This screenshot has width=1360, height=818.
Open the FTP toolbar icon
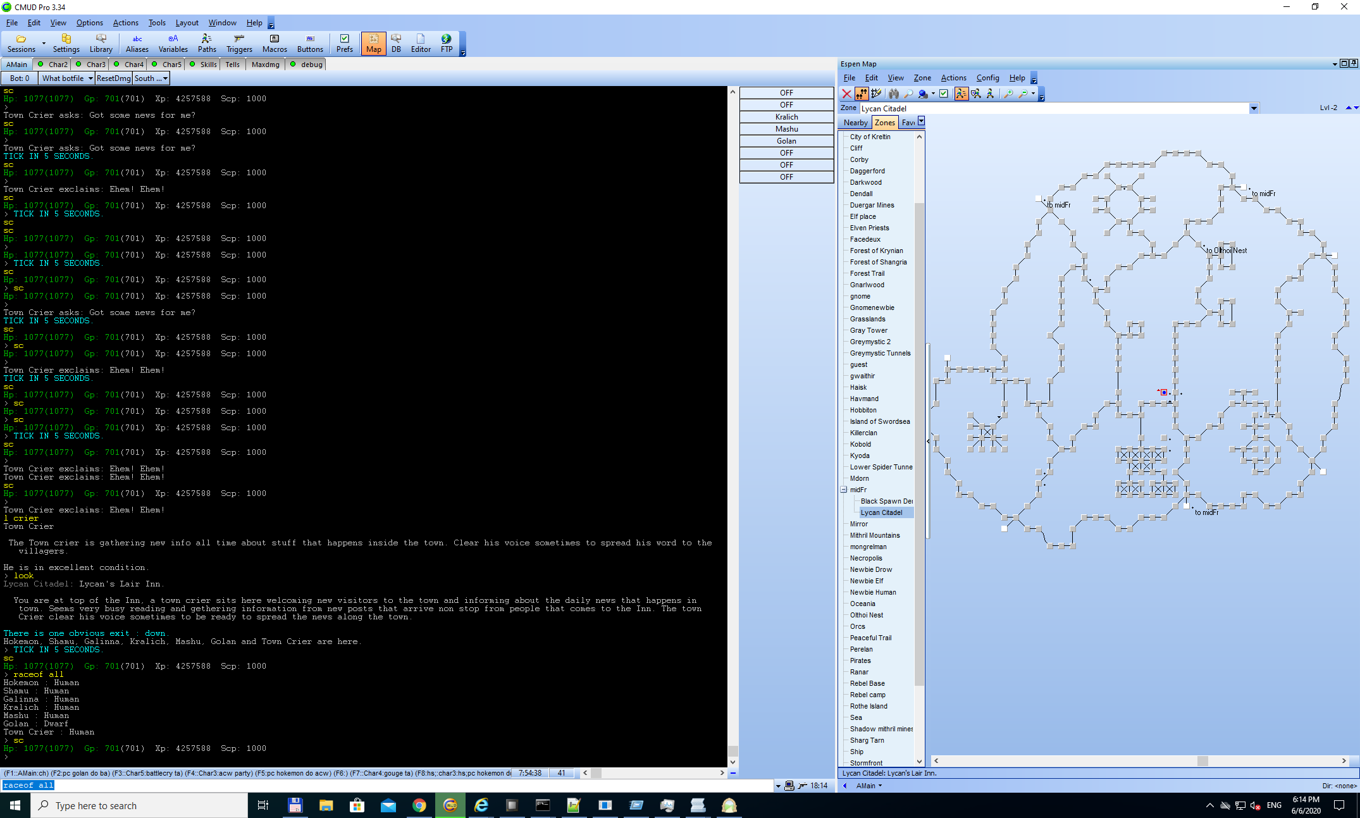(x=447, y=43)
